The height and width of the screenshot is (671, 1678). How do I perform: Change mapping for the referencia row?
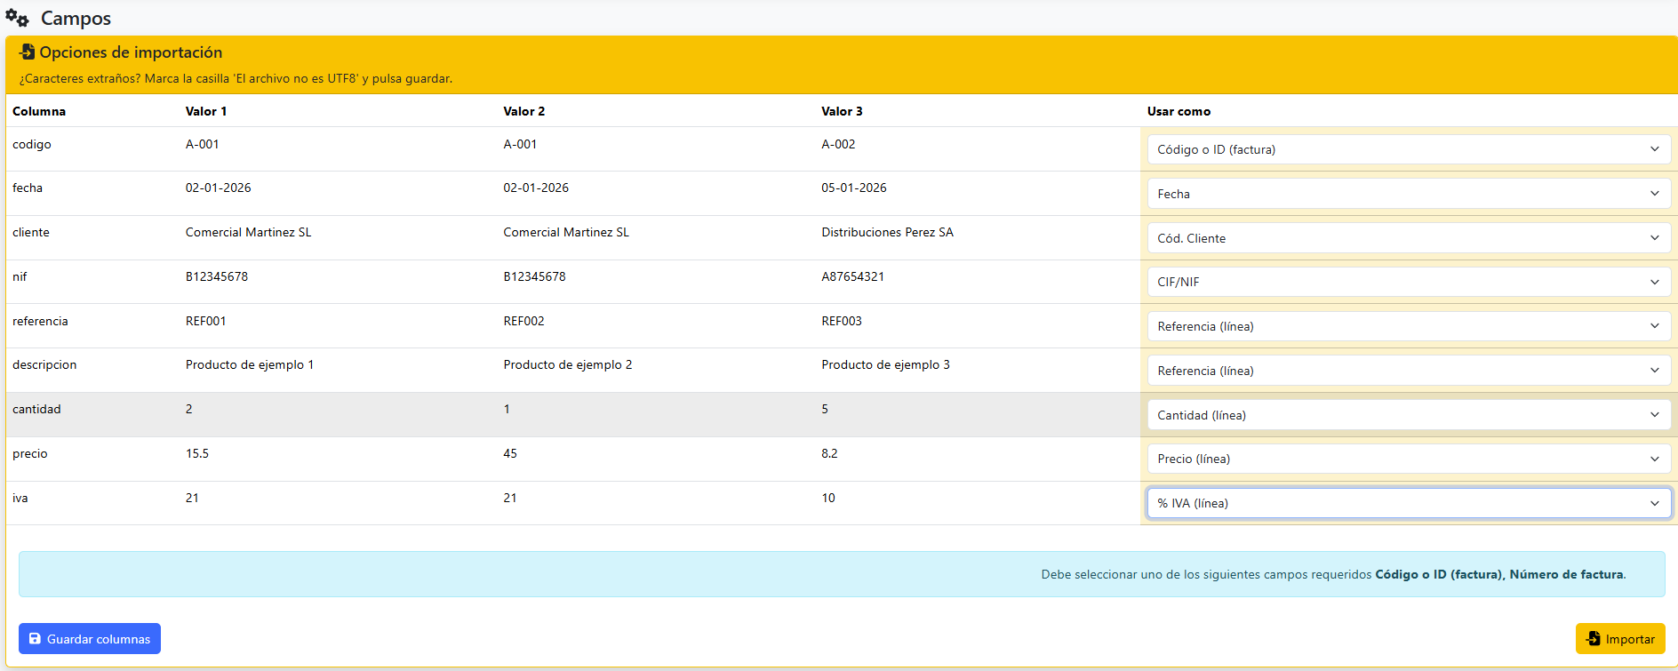[x=1409, y=326]
